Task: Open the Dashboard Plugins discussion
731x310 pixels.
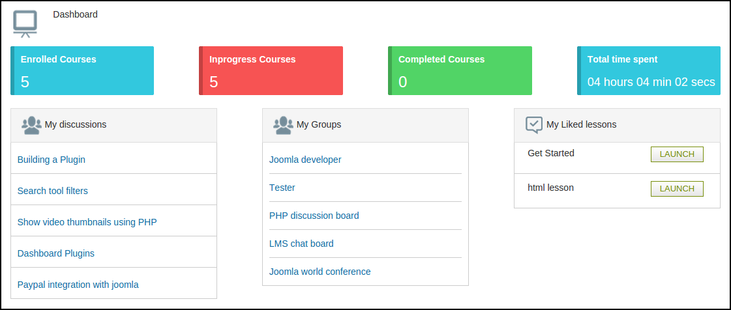Action: tap(56, 253)
